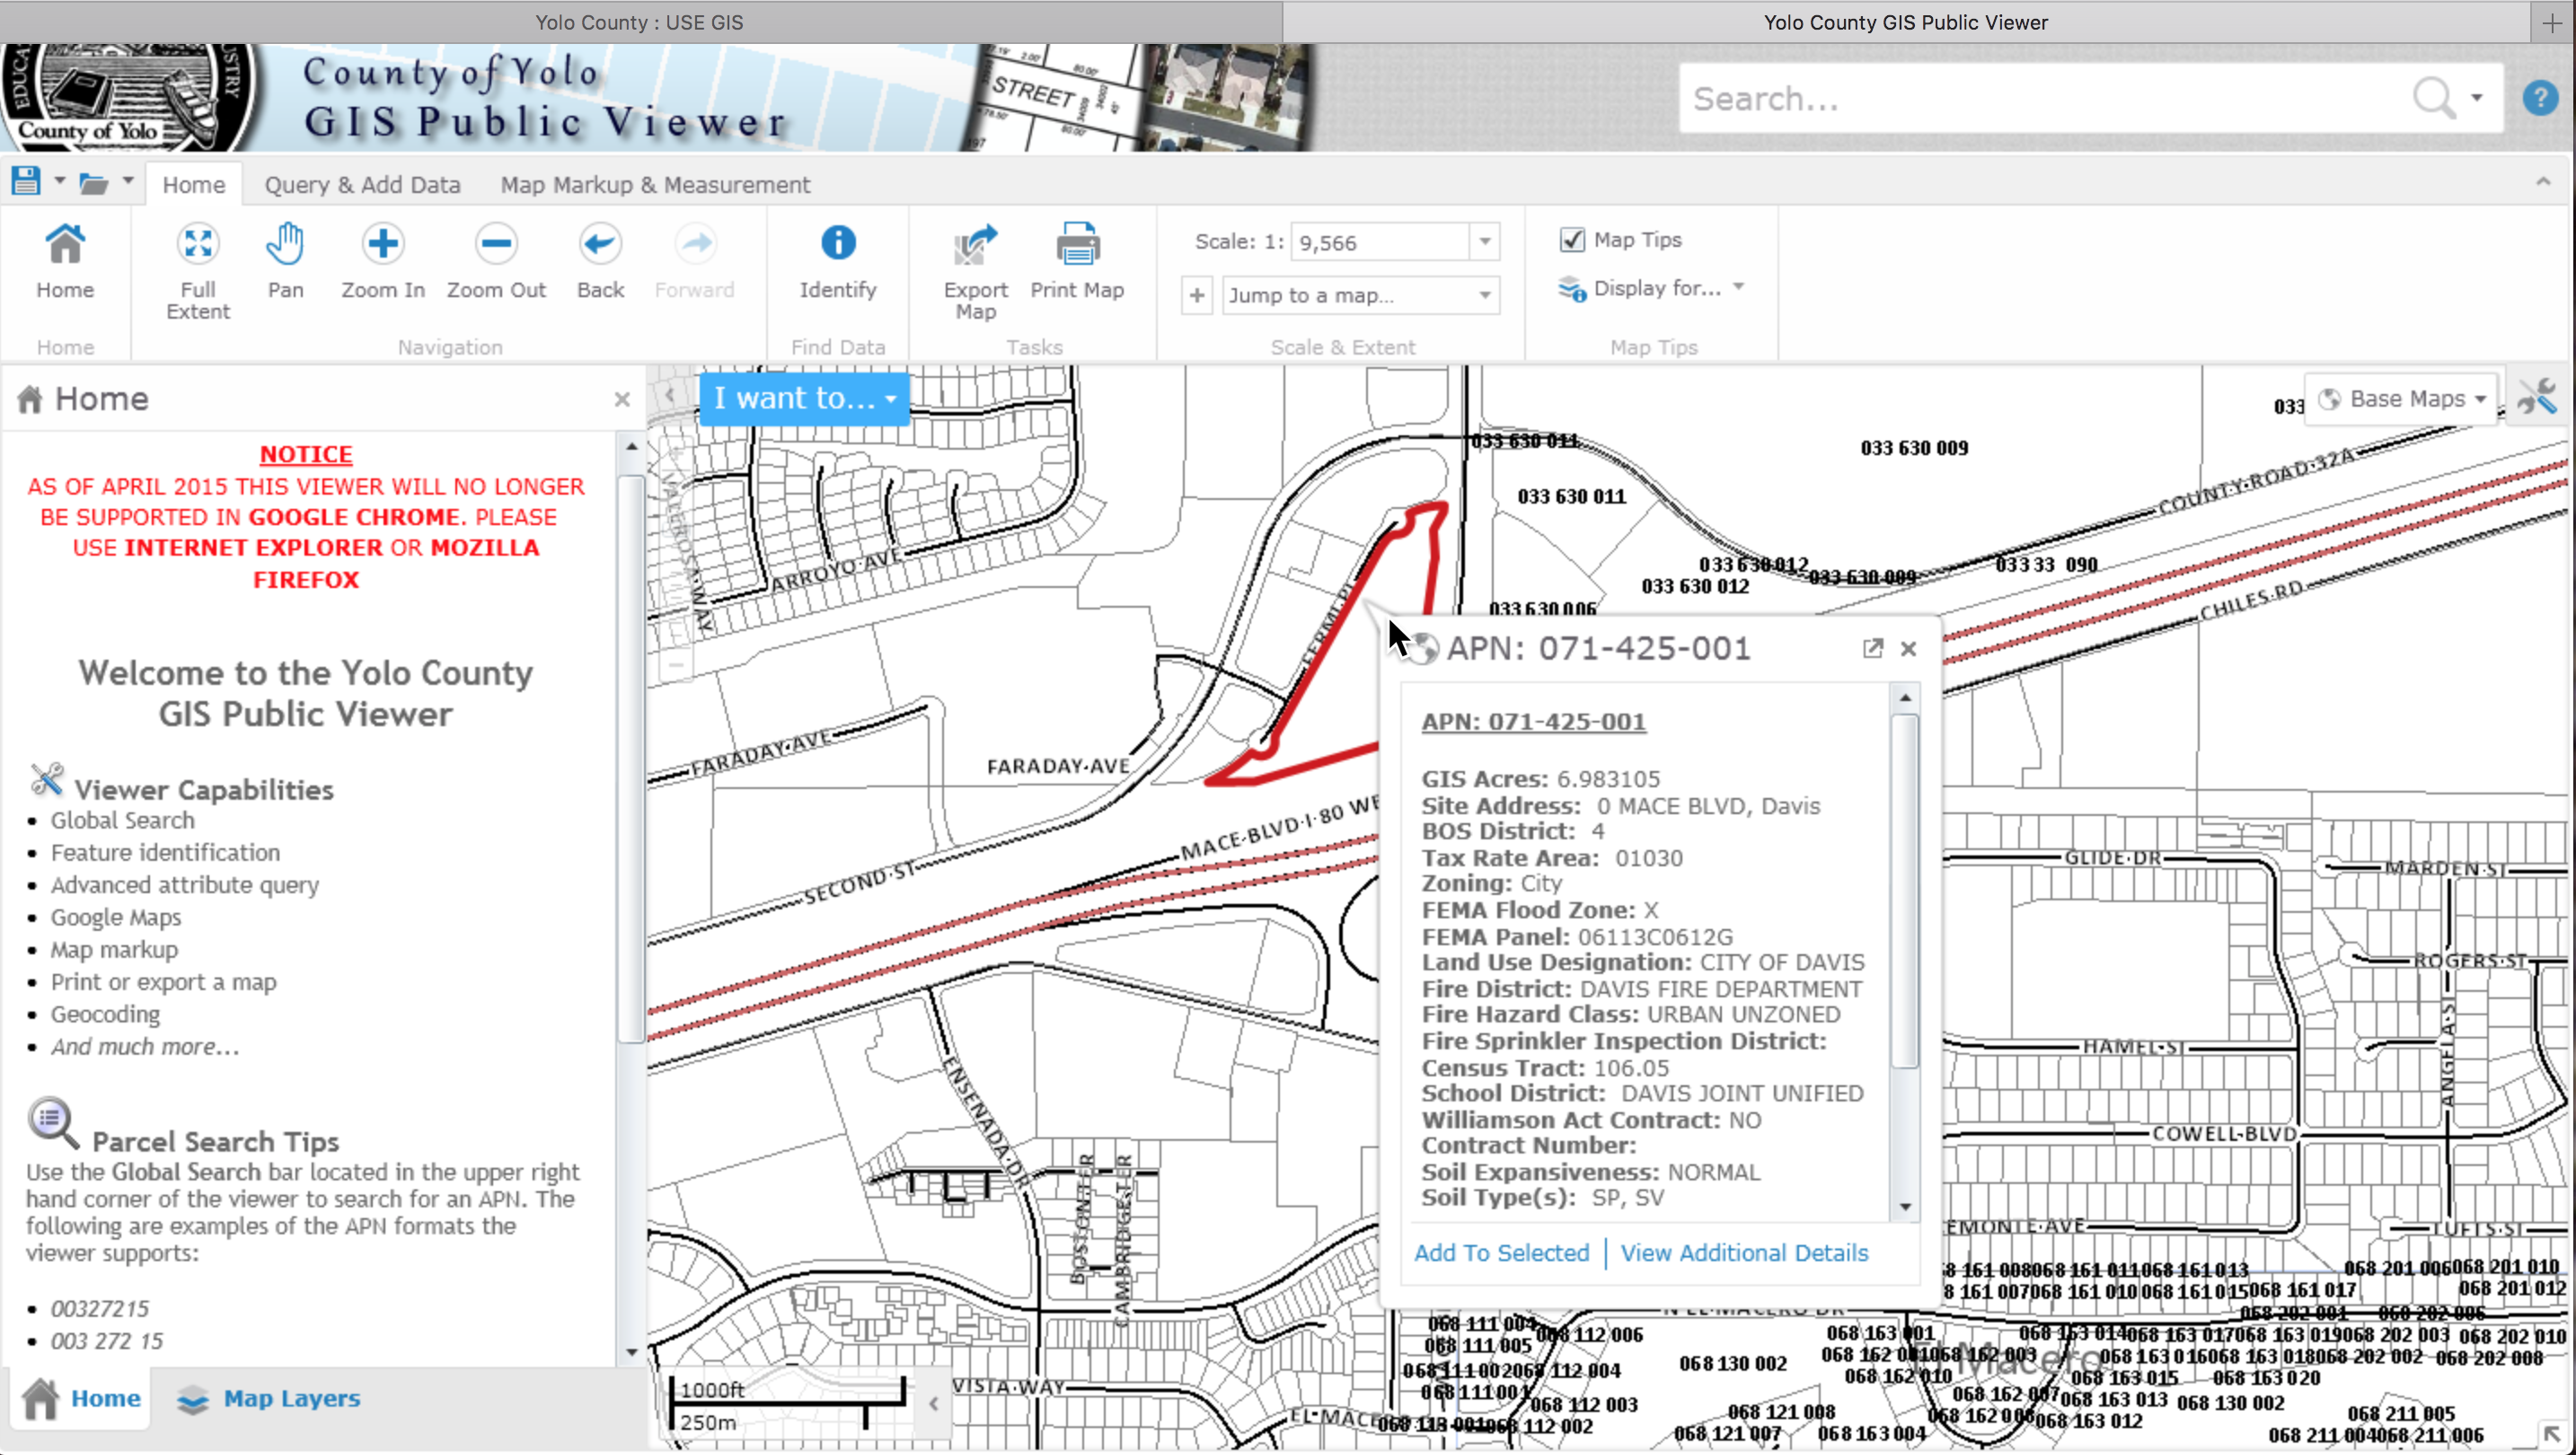The width and height of the screenshot is (2576, 1455).
Task: Click in the global Search field
Action: [2040, 98]
